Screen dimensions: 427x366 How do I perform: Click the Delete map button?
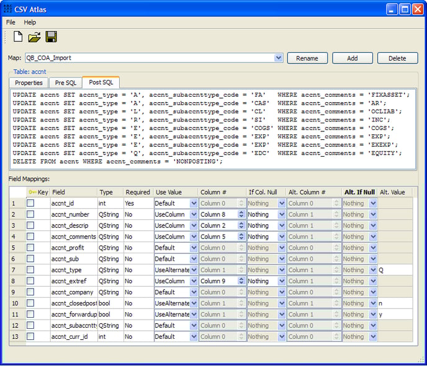pos(397,58)
